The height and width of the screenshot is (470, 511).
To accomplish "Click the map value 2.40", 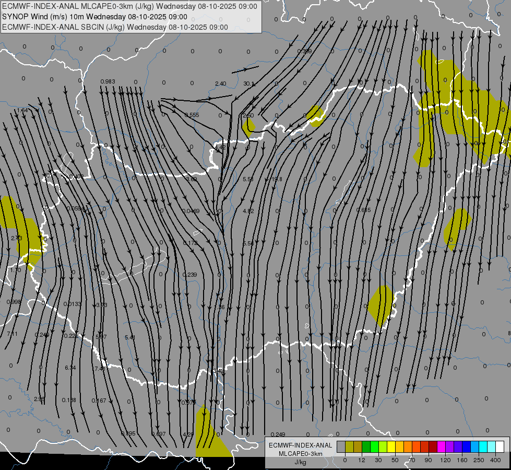I will 221,84.
